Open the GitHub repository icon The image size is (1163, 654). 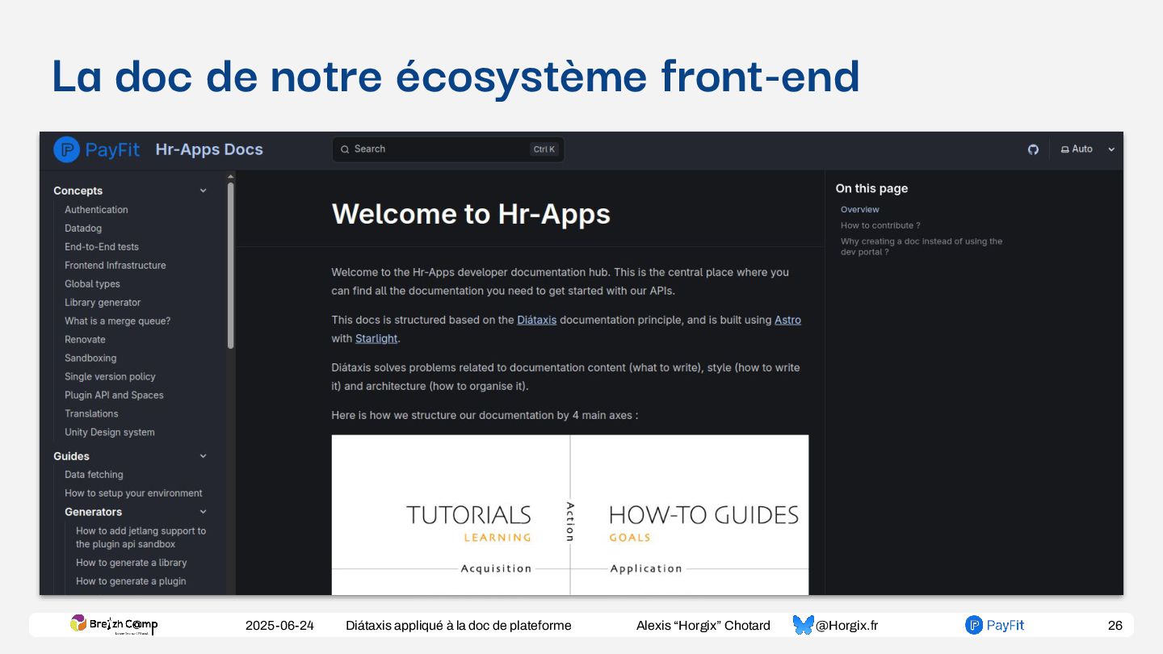point(1033,149)
